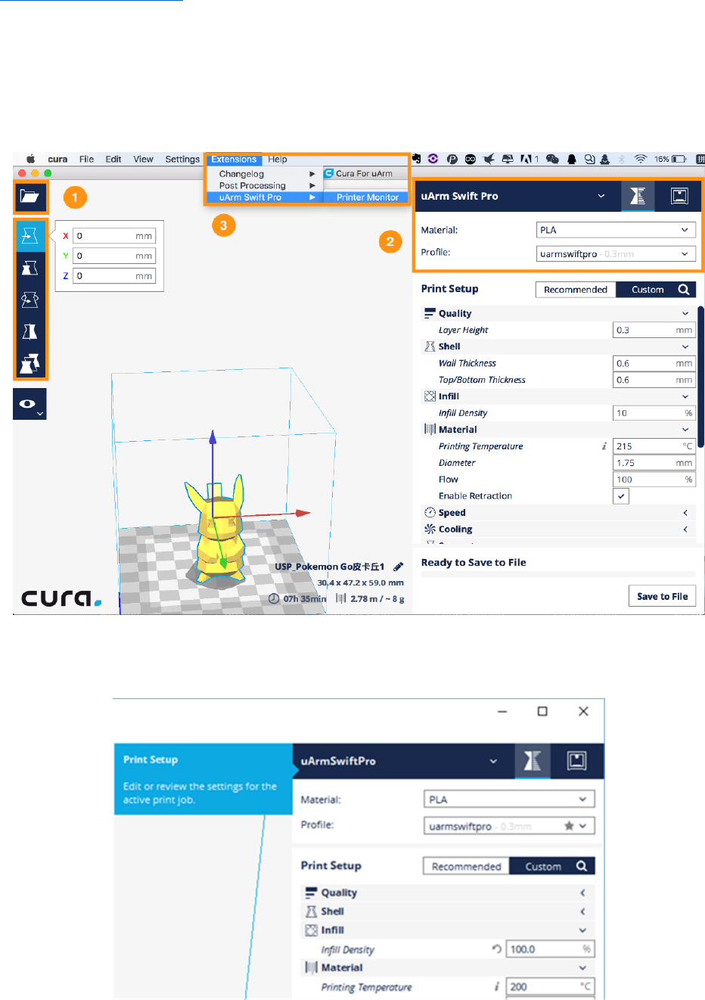Image resolution: width=705 pixels, height=1000 pixels.
Task: Click the Evernote elephant menu bar icon
Action: (416, 159)
